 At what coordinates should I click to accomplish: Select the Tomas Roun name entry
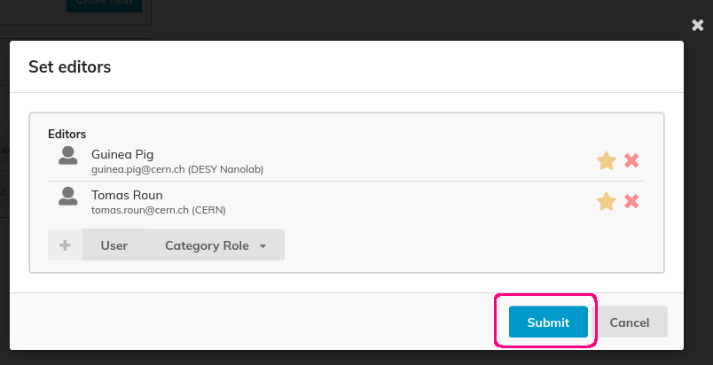pos(127,195)
